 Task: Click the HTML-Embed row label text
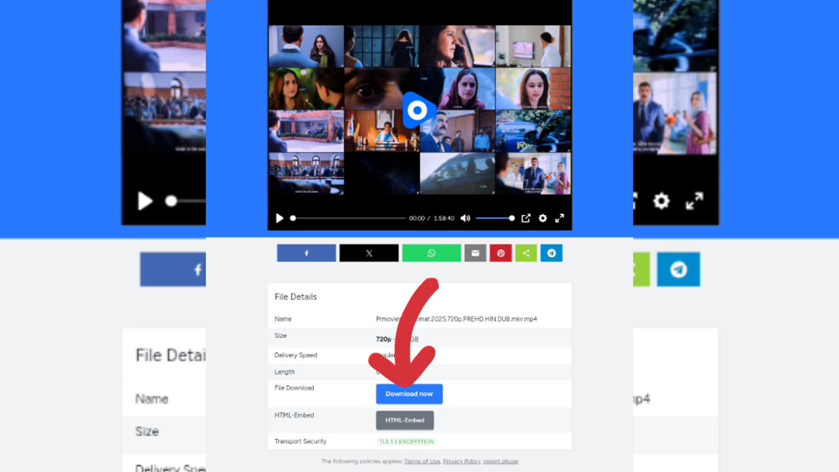pyautogui.click(x=294, y=416)
